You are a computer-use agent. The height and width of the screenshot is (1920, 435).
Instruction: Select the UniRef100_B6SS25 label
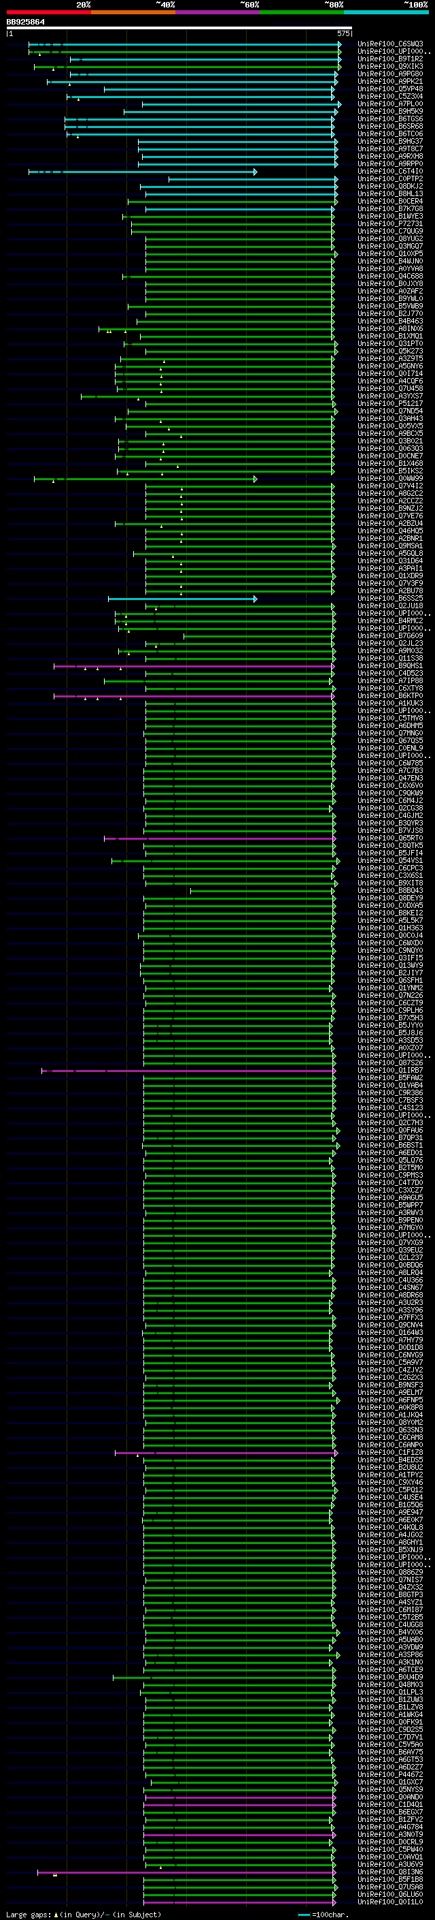(390, 599)
